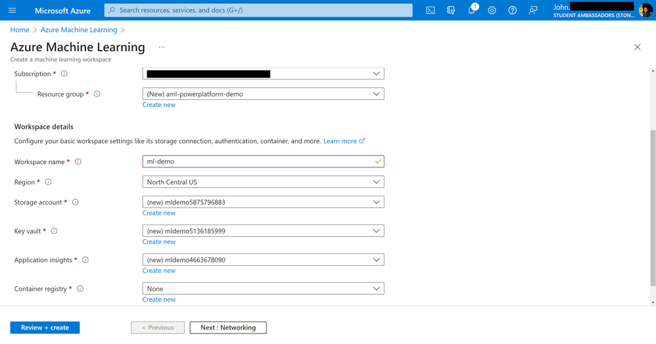Click the Microsoft Azure logo text

tap(62, 11)
